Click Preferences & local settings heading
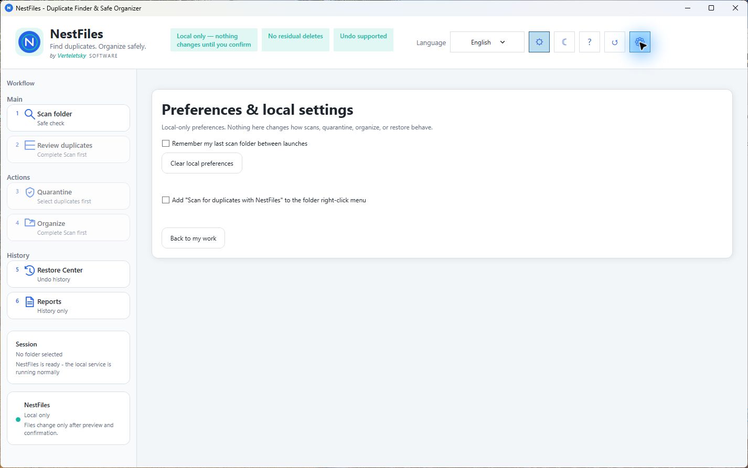 click(x=258, y=110)
